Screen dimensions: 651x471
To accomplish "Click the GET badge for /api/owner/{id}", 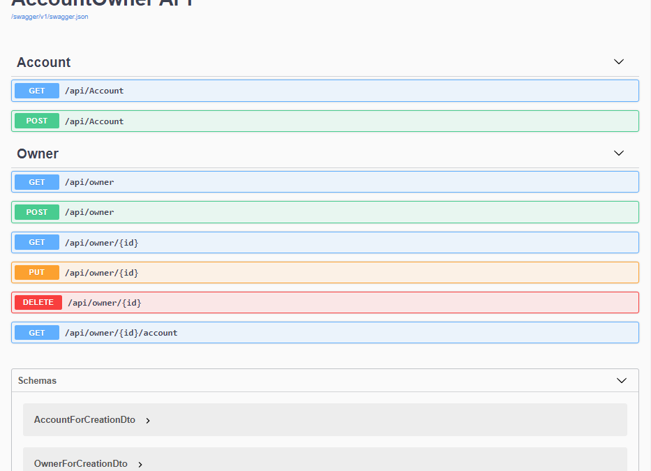I will tap(37, 242).
